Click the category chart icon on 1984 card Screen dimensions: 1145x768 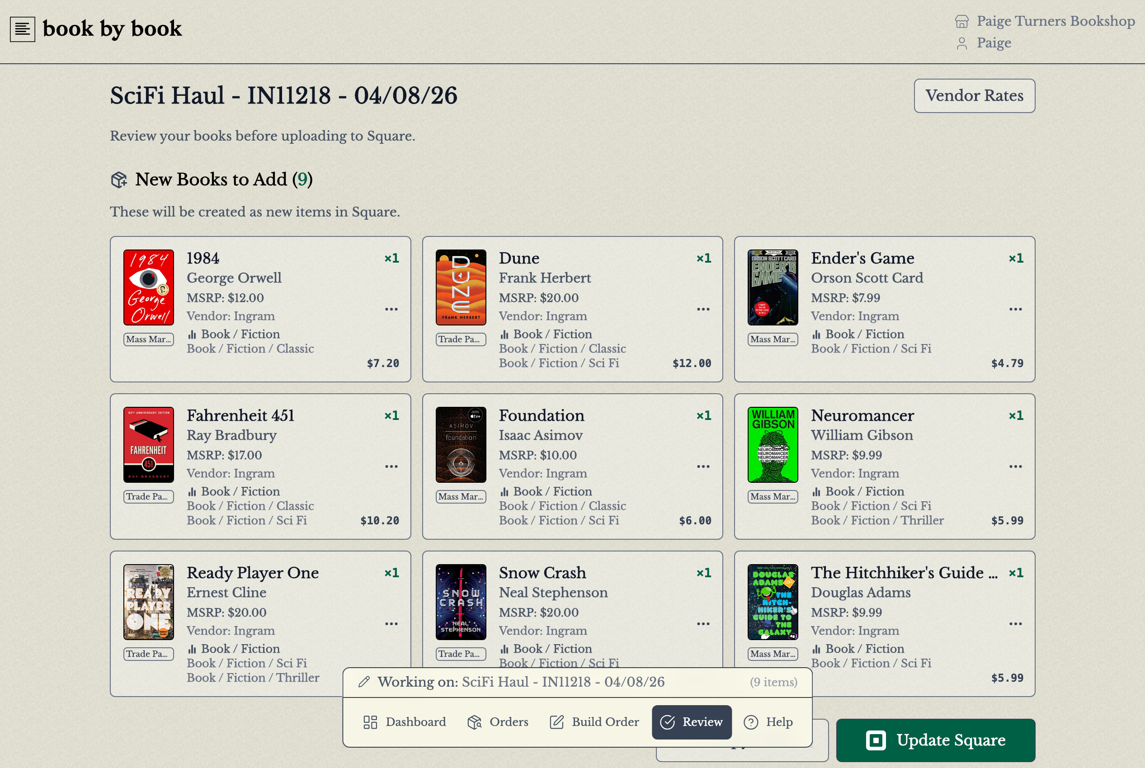click(x=192, y=335)
